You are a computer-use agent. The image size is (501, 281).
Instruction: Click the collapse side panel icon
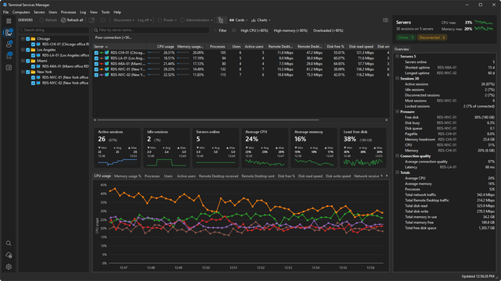385,20
